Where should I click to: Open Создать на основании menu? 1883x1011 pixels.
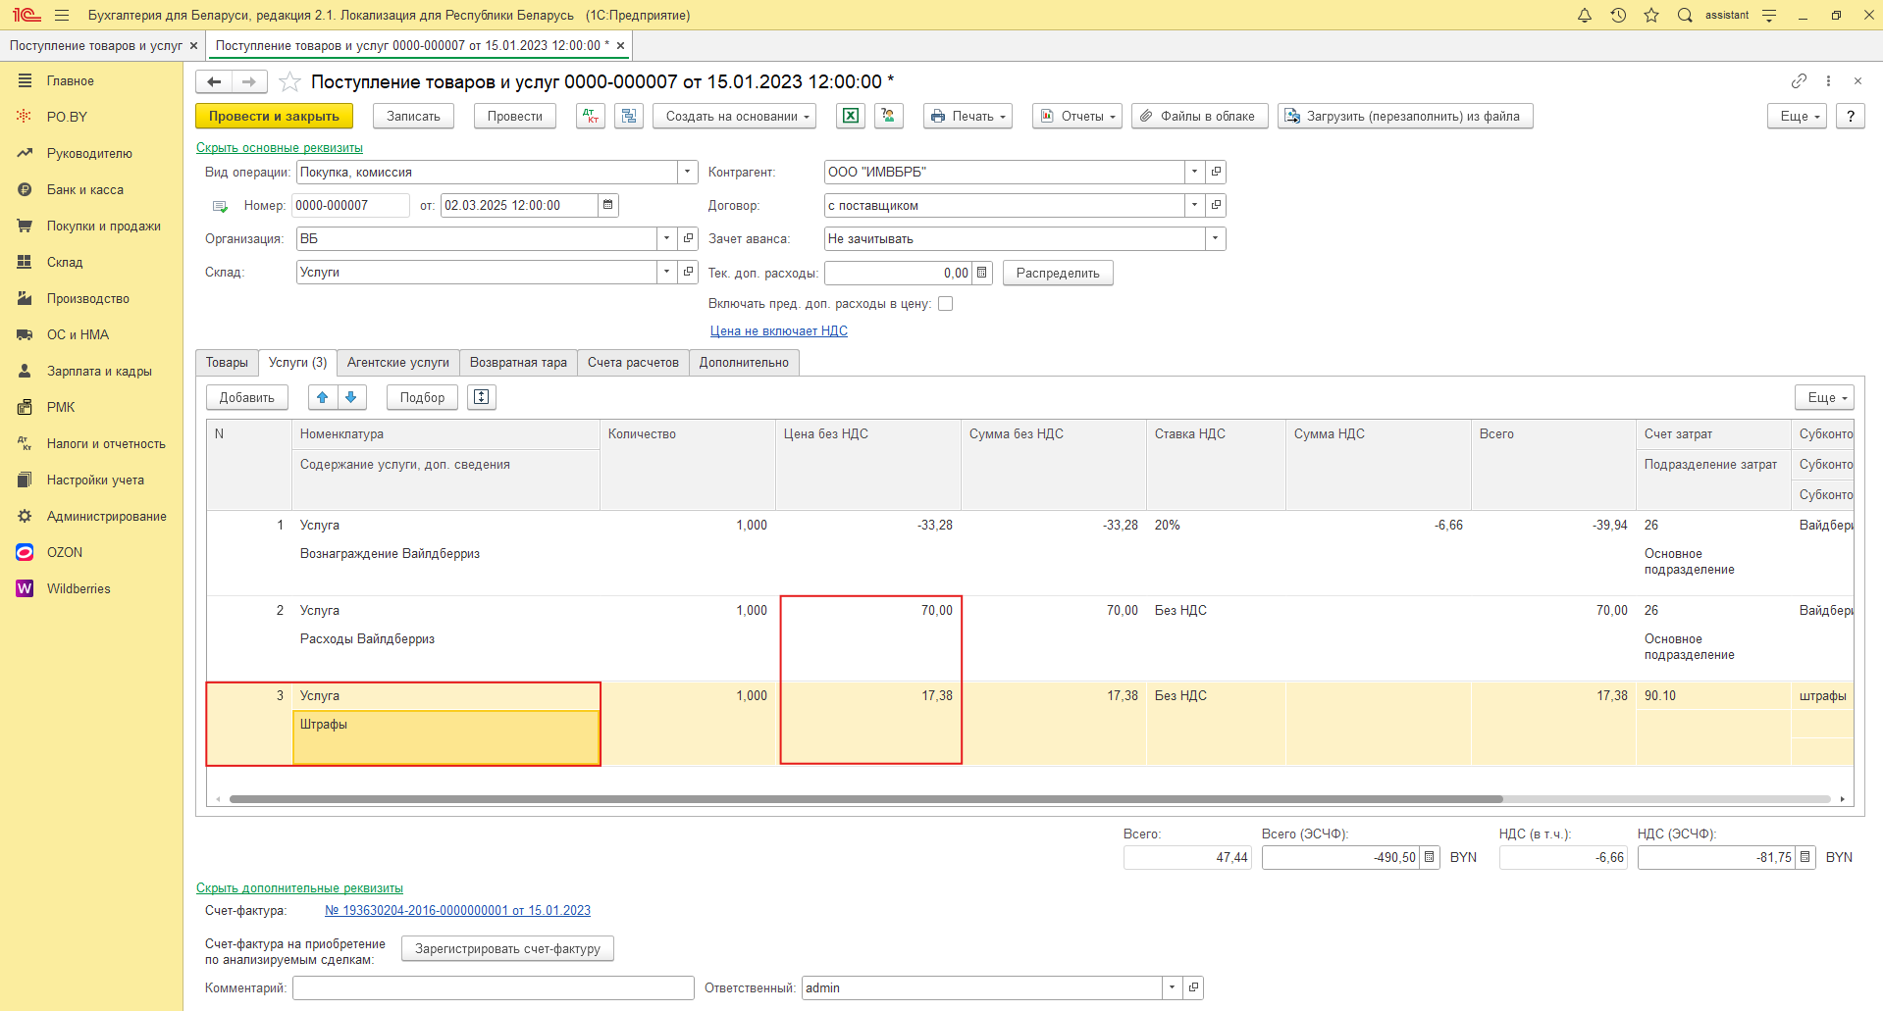(738, 116)
